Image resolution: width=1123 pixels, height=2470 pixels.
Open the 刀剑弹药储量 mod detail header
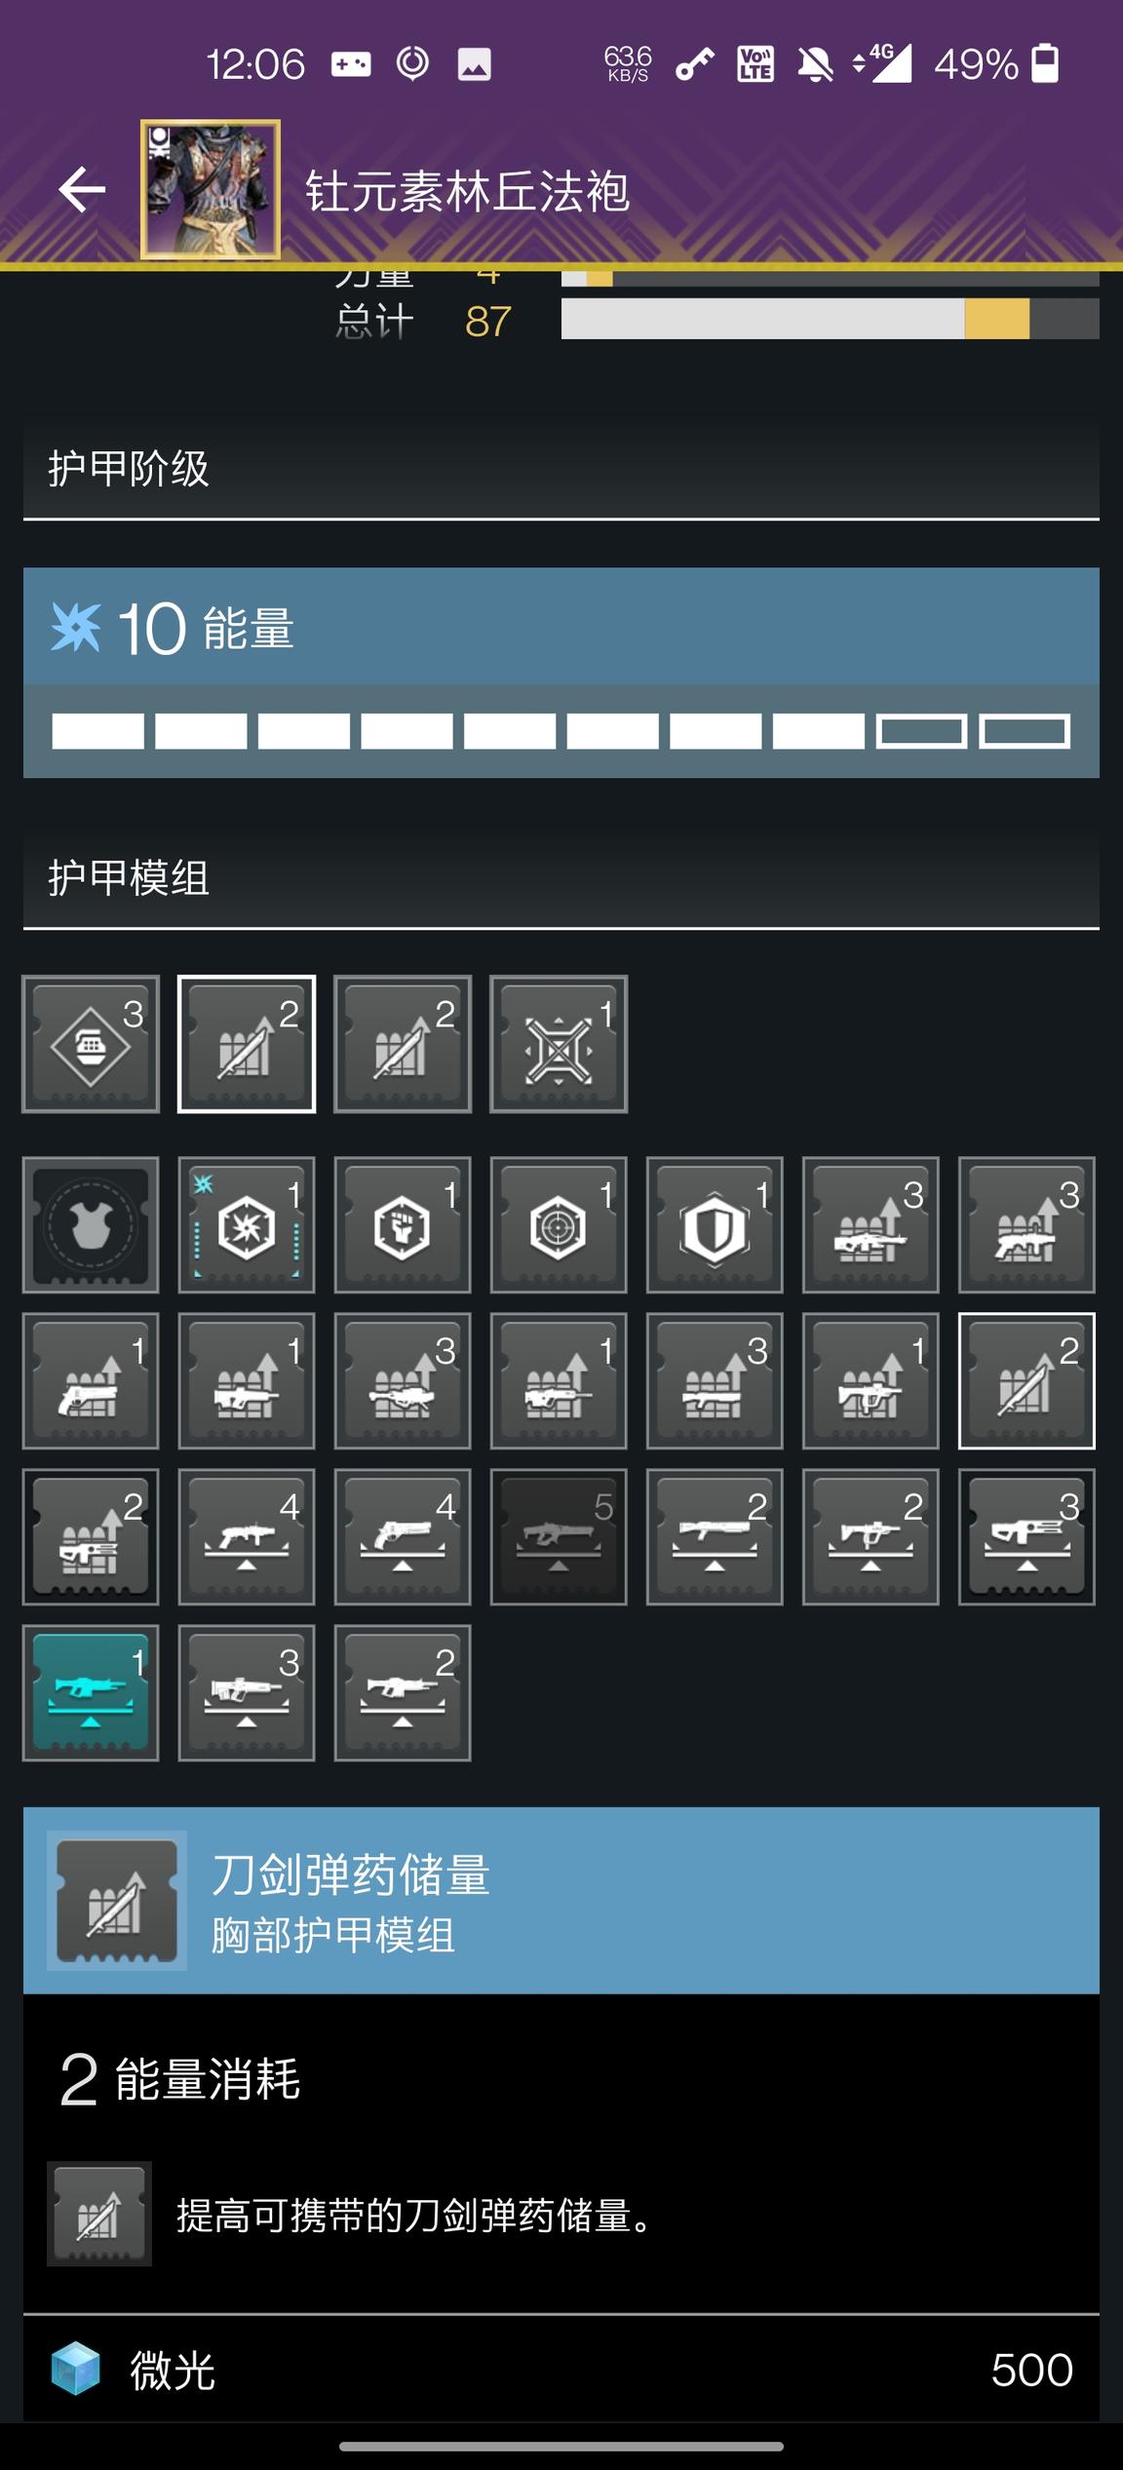coord(561,1901)
